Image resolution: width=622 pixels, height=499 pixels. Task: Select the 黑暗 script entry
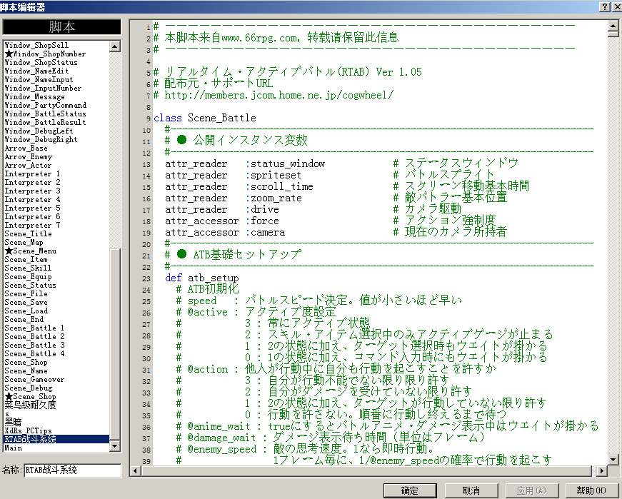(x=56, y=422)
